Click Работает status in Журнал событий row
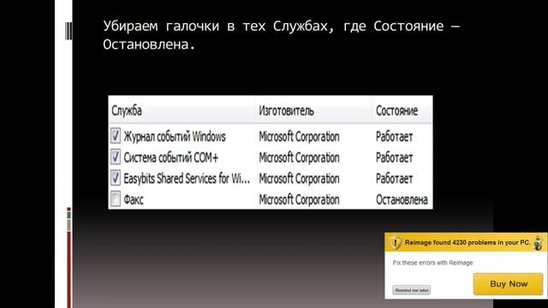The width and height of the screenshot is (548, 308). point(394,137)
